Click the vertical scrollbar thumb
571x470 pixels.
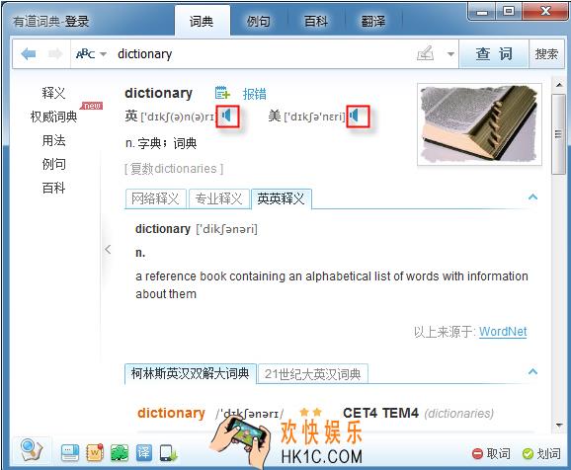pos(558,134)
